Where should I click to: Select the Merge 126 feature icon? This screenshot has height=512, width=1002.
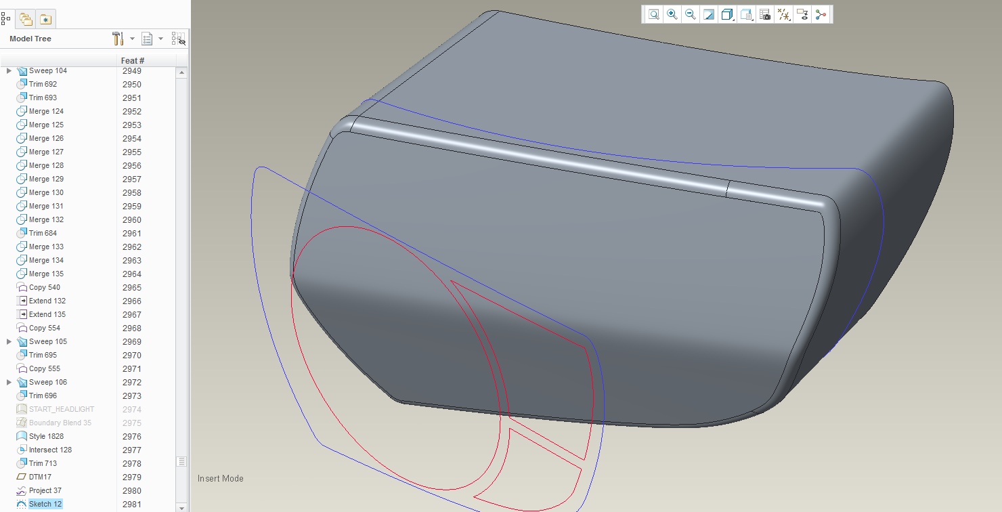coord(22,138)
